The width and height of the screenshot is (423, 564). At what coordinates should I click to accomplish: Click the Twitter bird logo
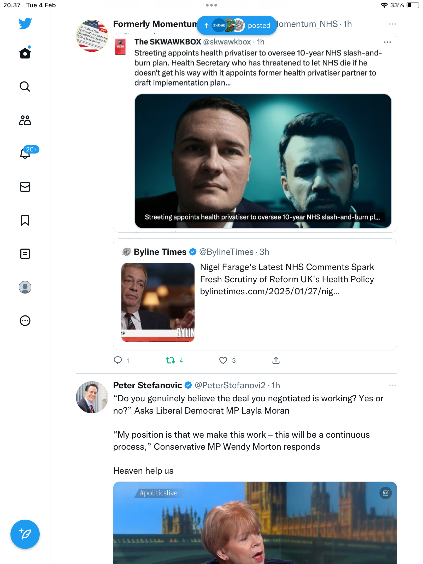click(x=25, y=23)
